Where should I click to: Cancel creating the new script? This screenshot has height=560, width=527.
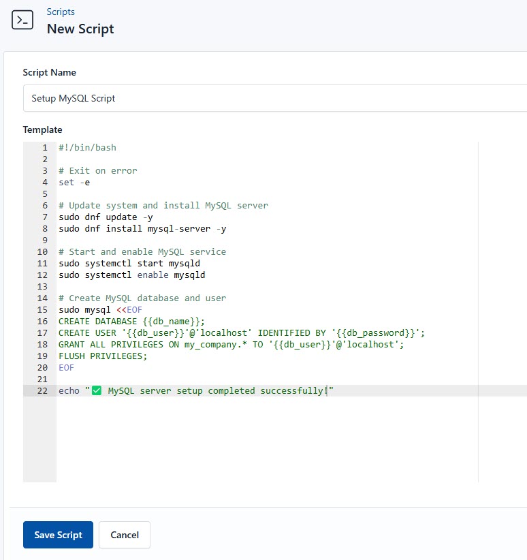point(125,535)
